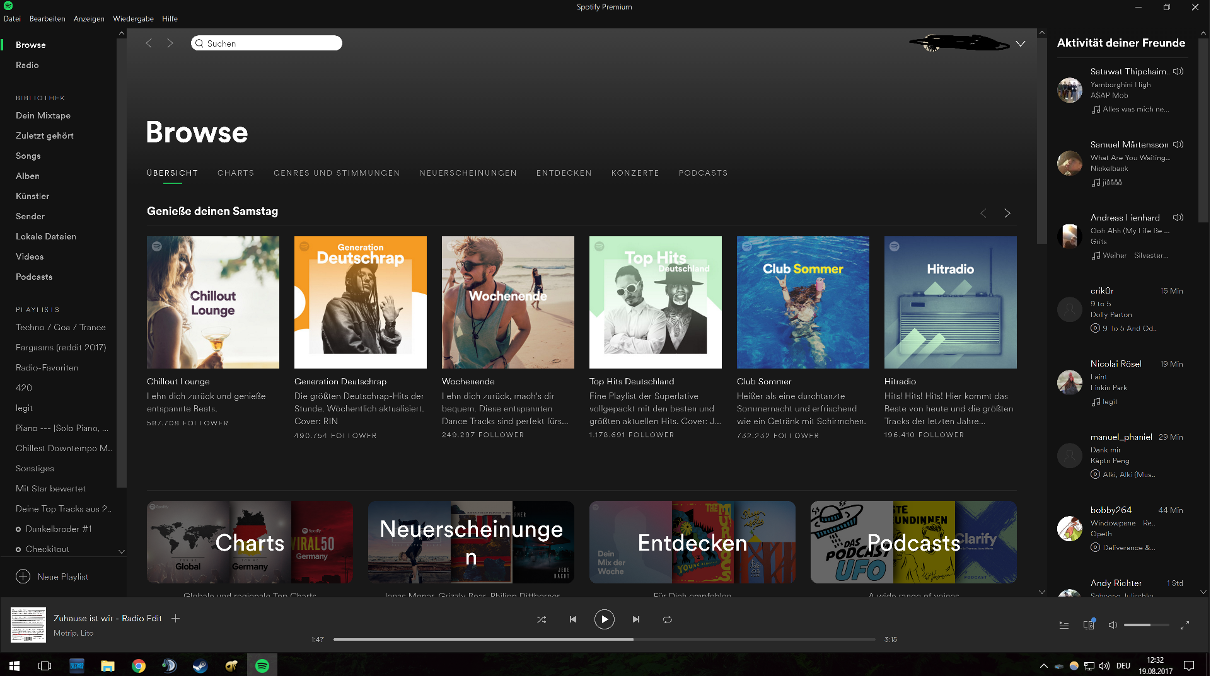This screenshot has width=1211, height=676.
Task: Open the Checkitout playlist
Action: click(47, 549)
